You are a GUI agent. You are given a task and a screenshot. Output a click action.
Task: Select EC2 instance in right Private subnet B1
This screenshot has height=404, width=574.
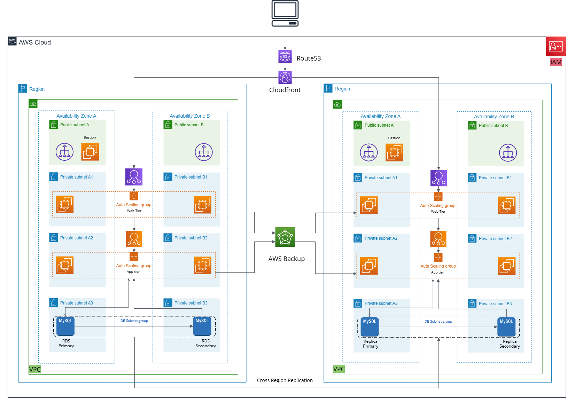[x=507, y=205]
